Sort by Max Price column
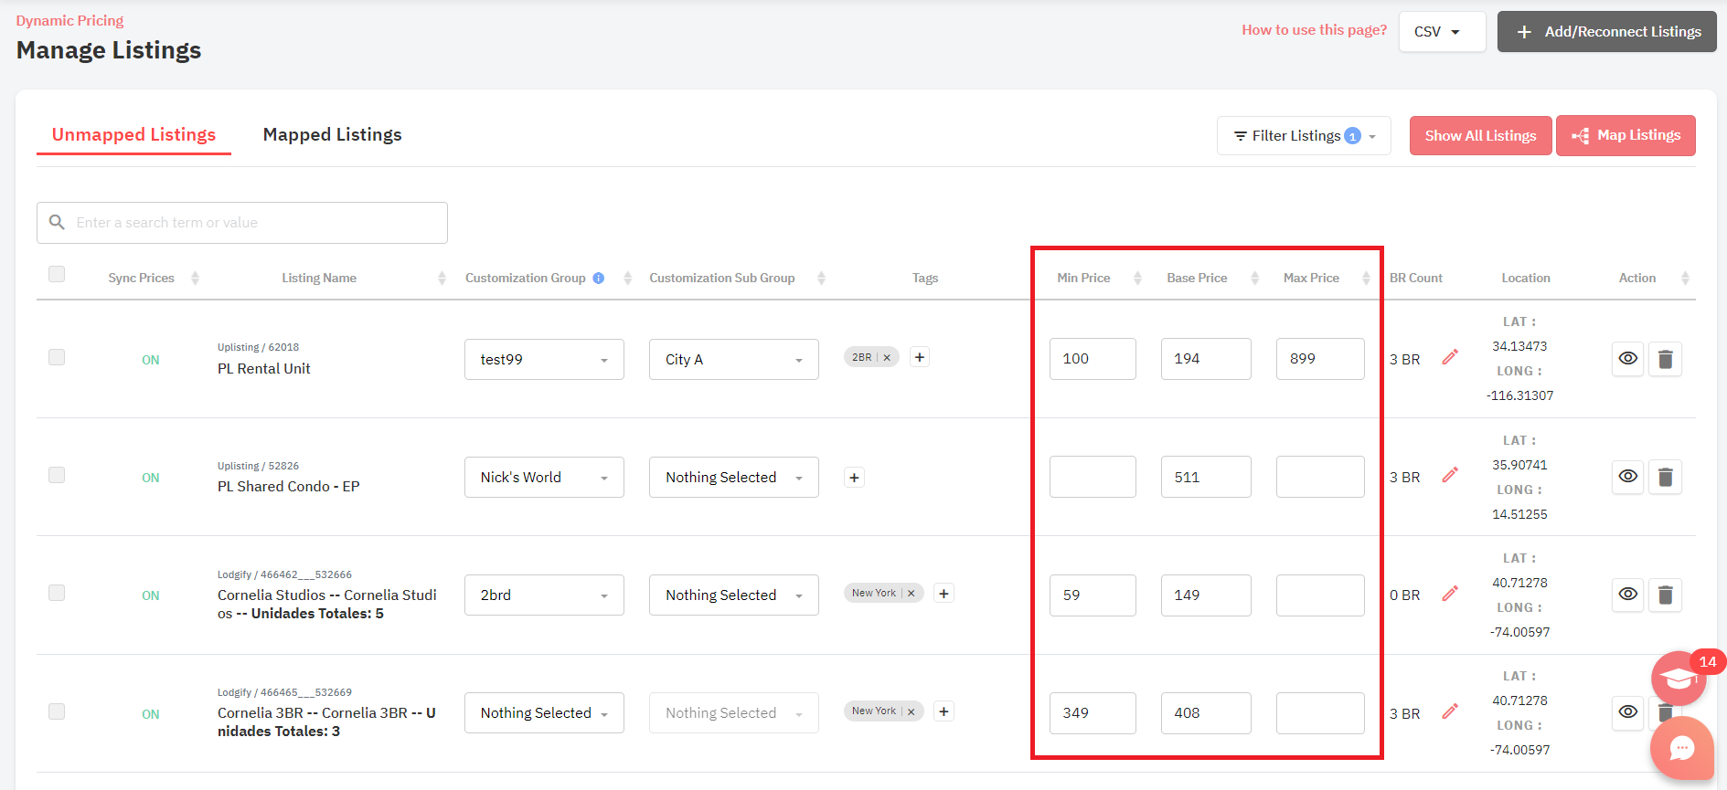 coord(1366,278)
